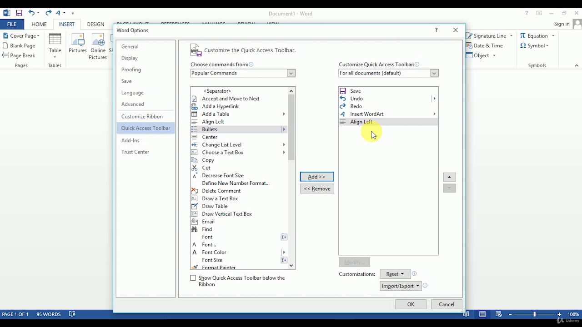Click Sign in at the top right

pos(562,24)
